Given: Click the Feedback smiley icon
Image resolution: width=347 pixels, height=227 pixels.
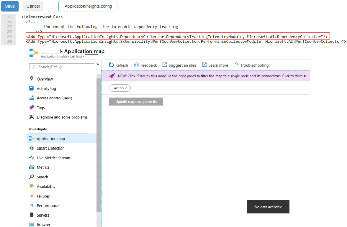Looking at the screenshot, I should click(x=137, y=65).
